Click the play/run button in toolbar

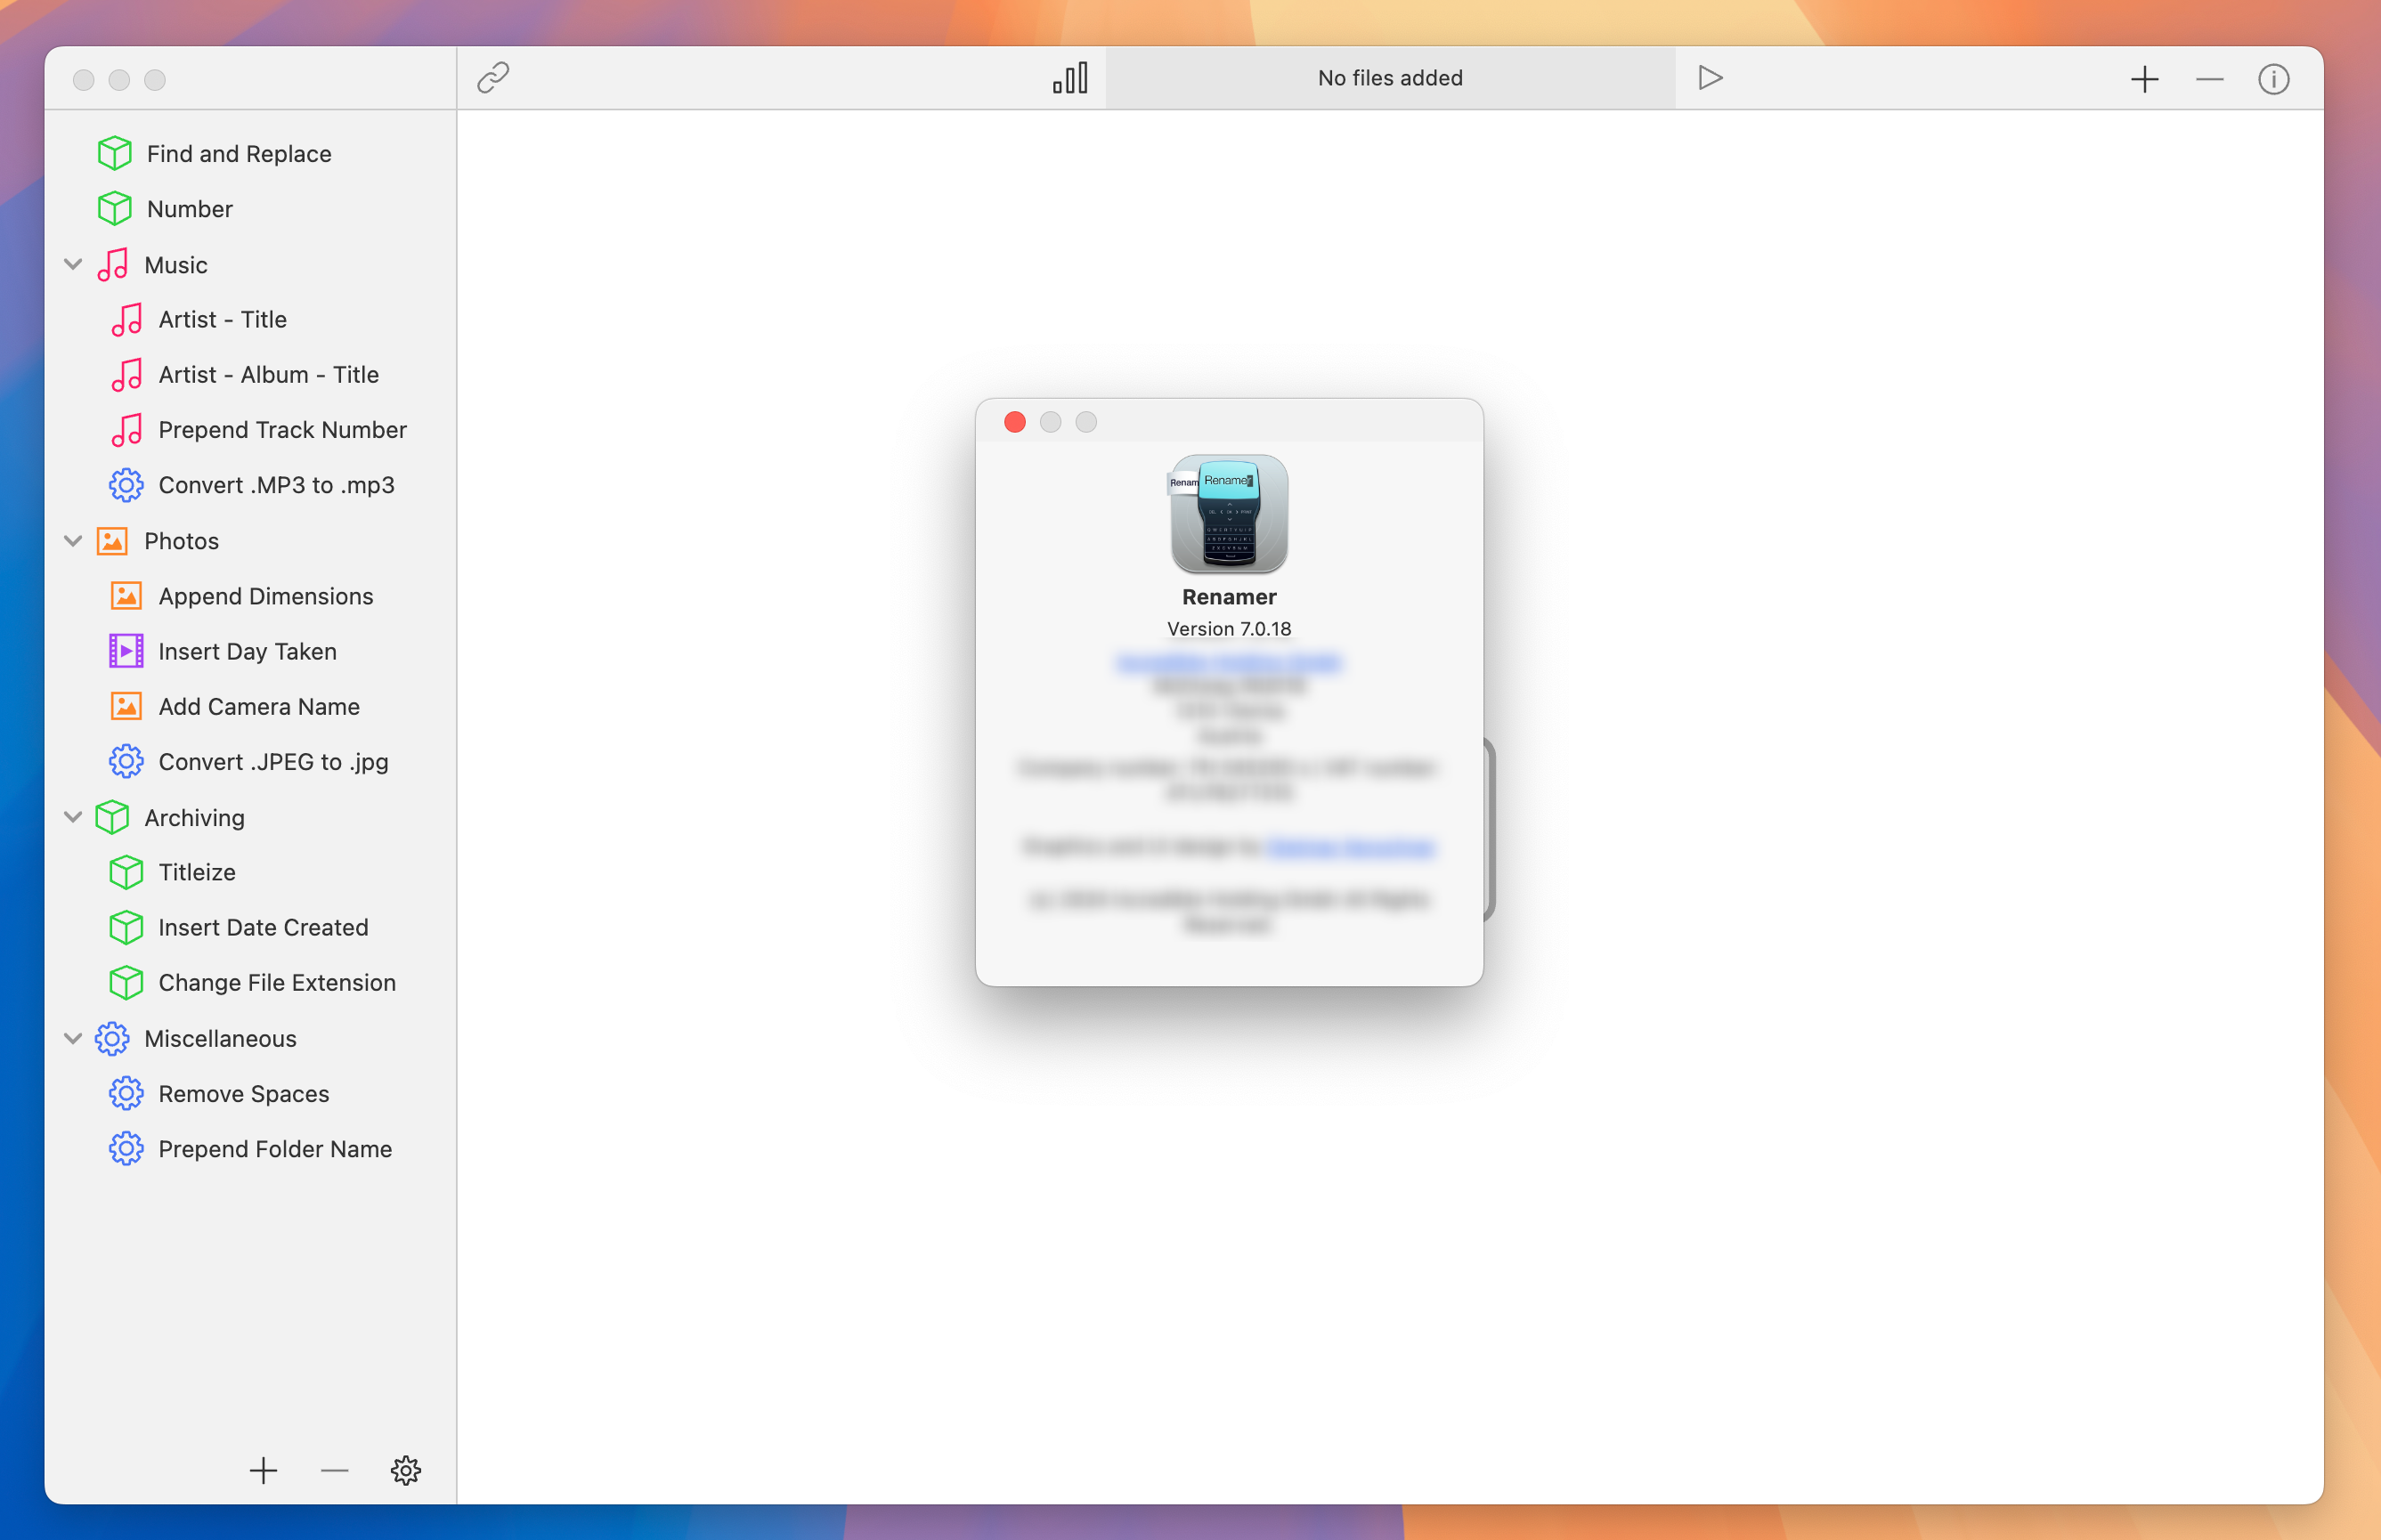1710,77
